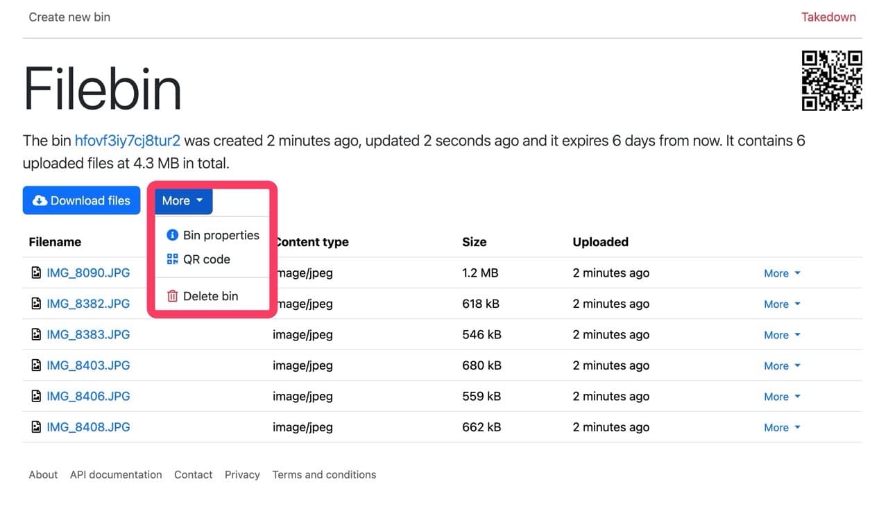Click the Filebin page heading

(x=103, y=88)
